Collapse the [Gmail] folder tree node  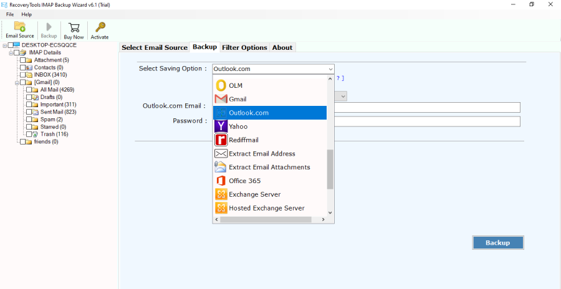click(17, 82)
